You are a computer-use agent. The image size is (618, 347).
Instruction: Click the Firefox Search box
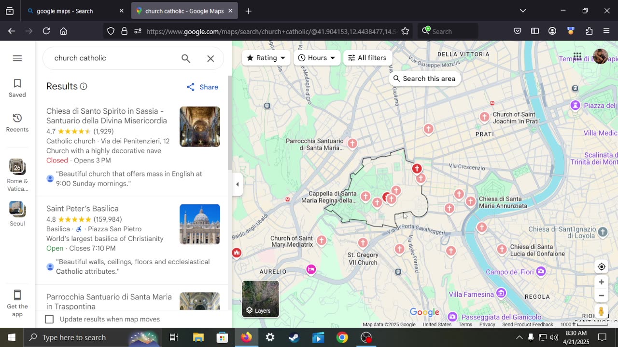pos(448,31)
